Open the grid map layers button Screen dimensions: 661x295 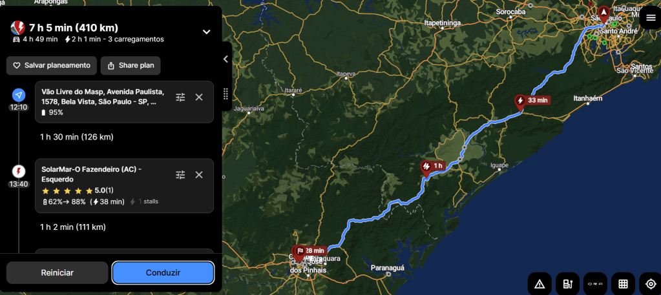(623, 283)
